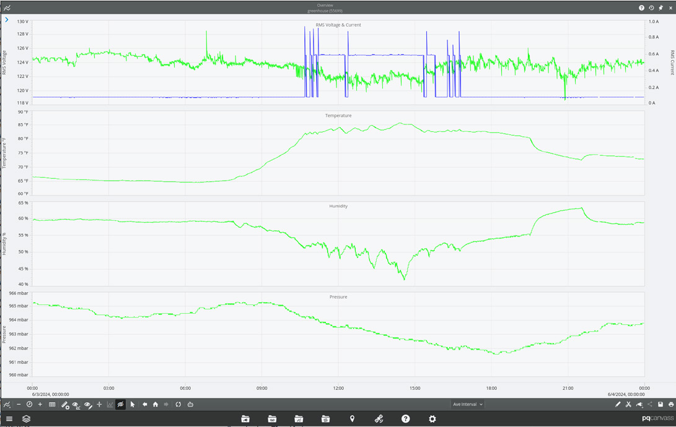Show the data table grid icon

pos(52,405)
